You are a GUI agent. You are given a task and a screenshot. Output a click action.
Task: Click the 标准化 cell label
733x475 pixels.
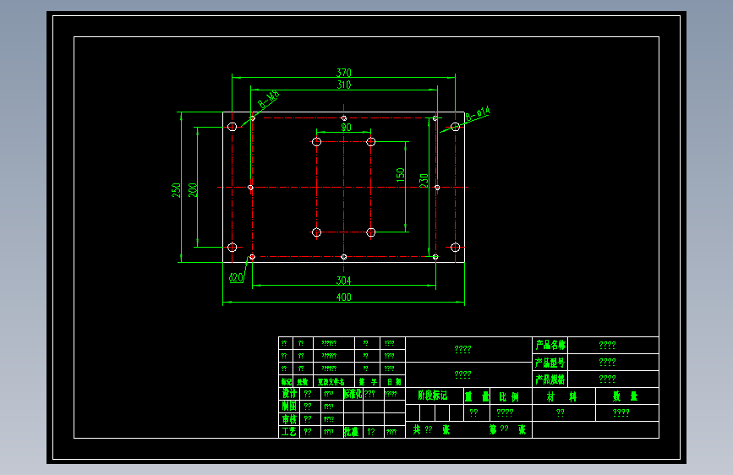click(x=353, y=394)
